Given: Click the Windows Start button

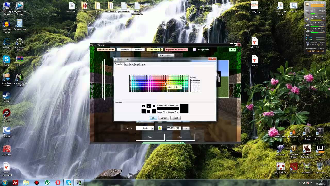Looking at the screenshot, I should [x=5, y=183].
